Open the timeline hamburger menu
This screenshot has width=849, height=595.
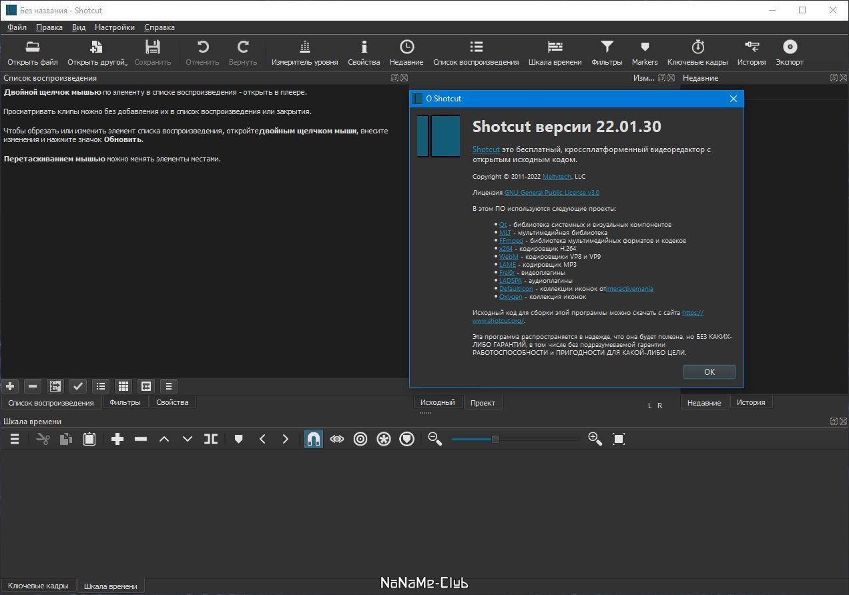coord(15,439)
